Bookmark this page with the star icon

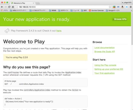(x=110, y=7)
